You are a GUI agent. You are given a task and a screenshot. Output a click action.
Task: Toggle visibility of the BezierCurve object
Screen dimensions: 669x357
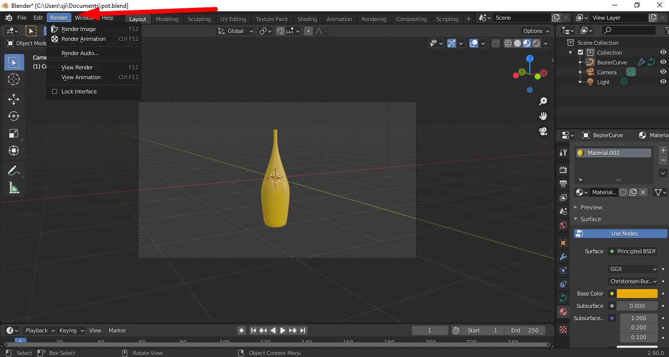coord(663,61)
